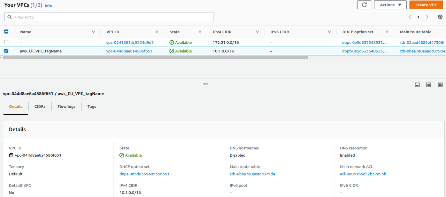446x197 pixels.
Task: Switch to the Details tab
Action: coord(16,107)
